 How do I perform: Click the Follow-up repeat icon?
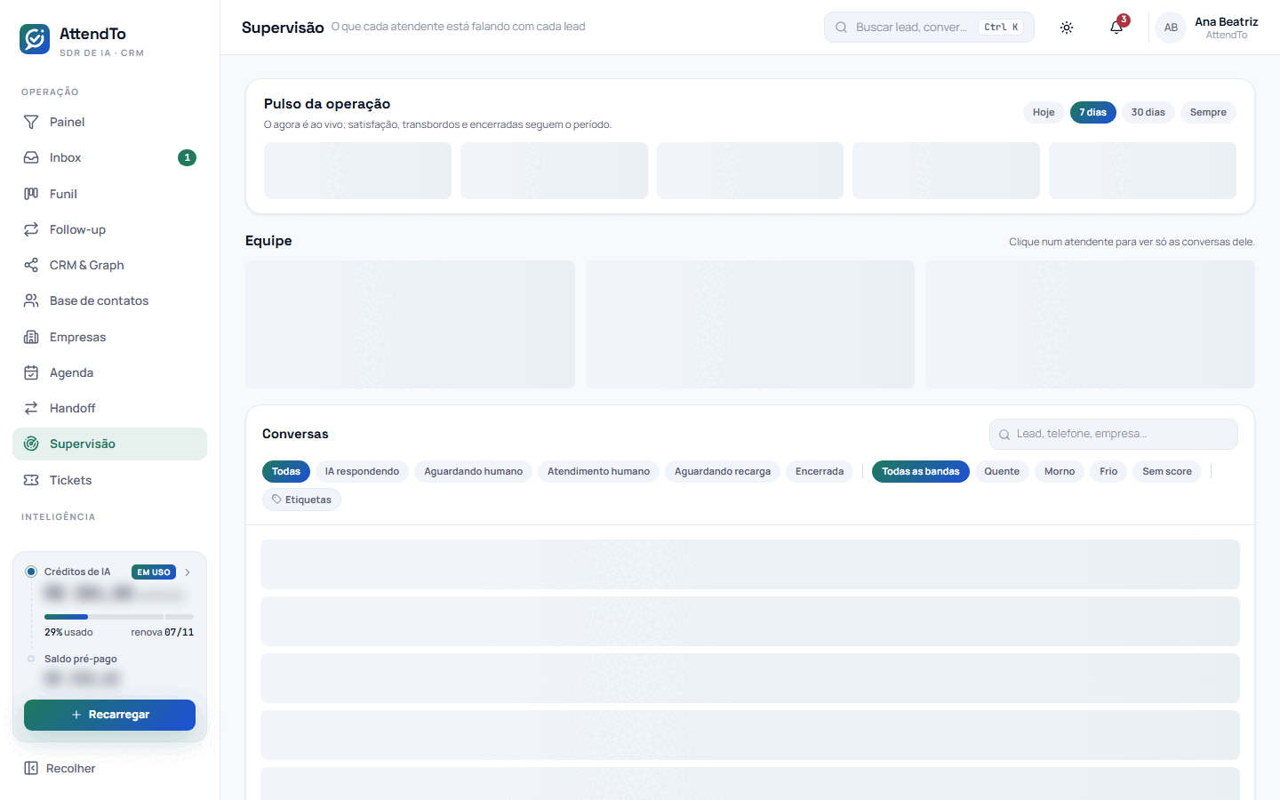(31, 229)
